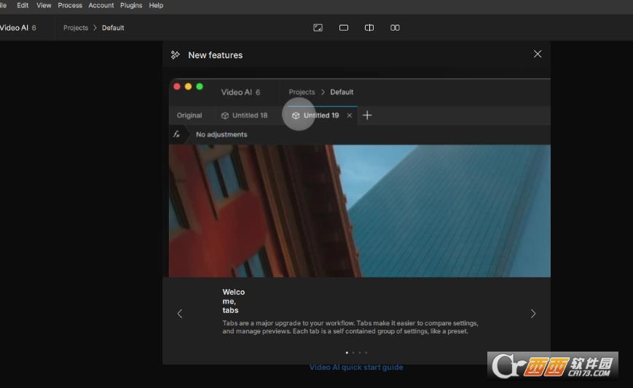Select the last carousel page dot
Image resolution: width=633 pixels, height=388 pixels.
pos(366,352)
